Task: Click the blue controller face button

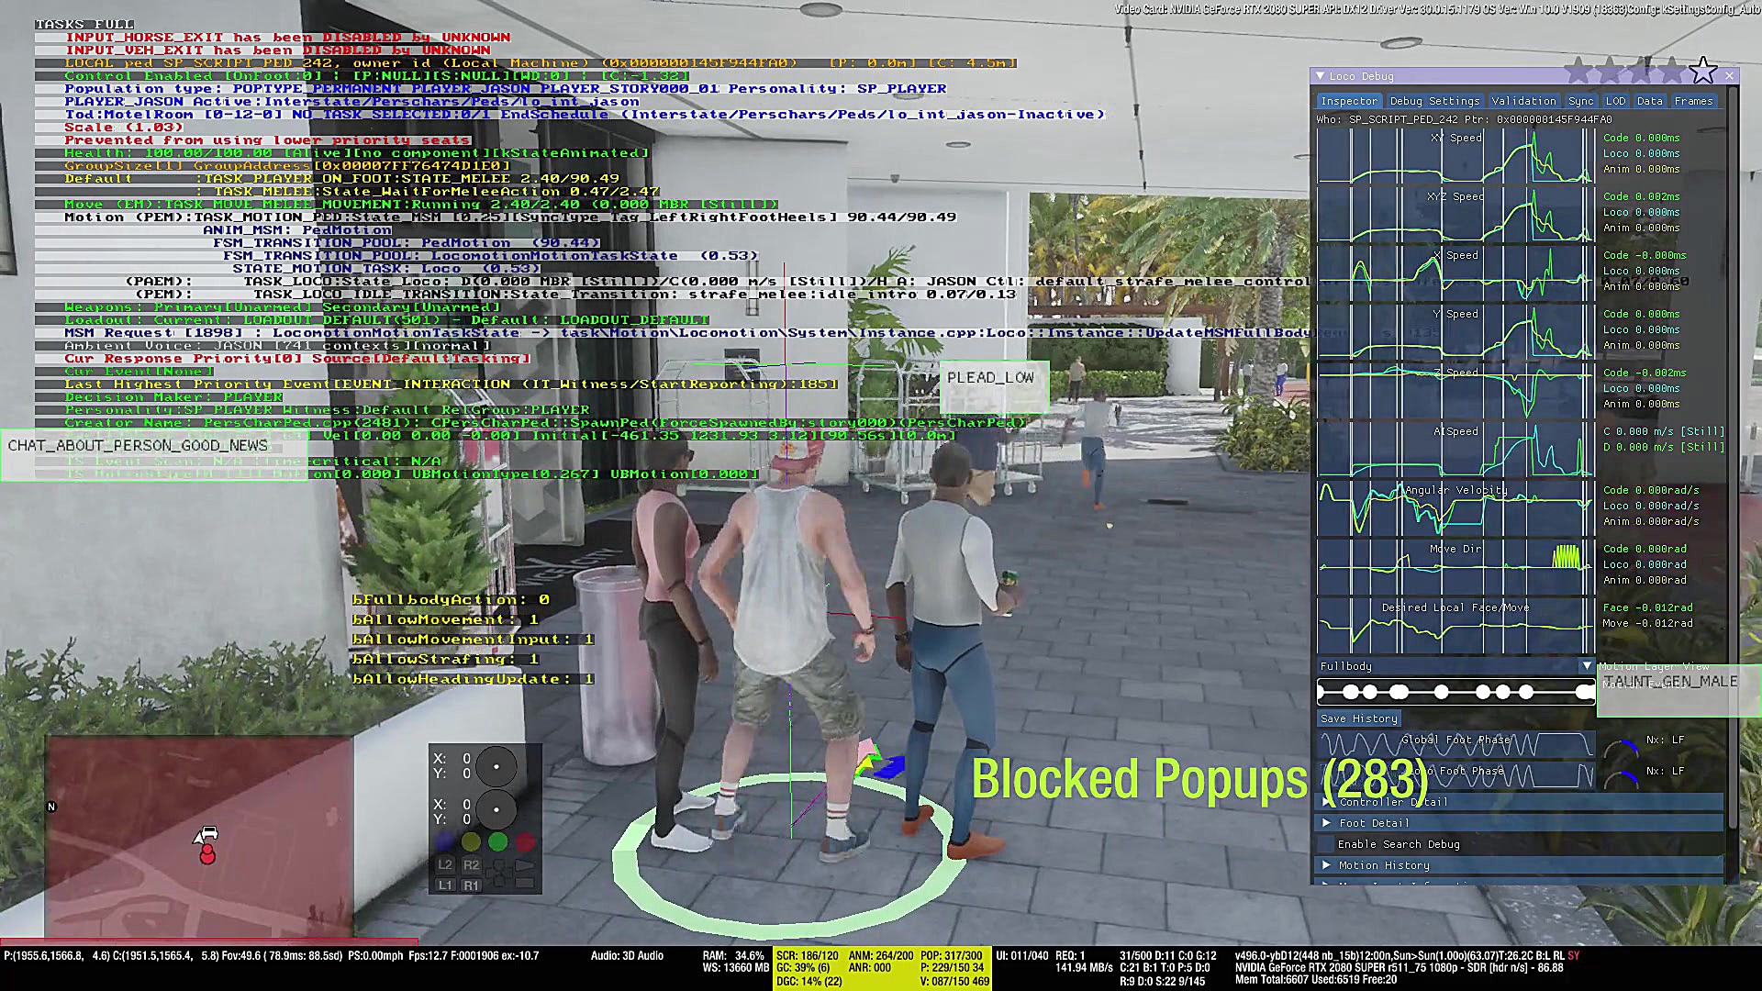Action: 444,841
